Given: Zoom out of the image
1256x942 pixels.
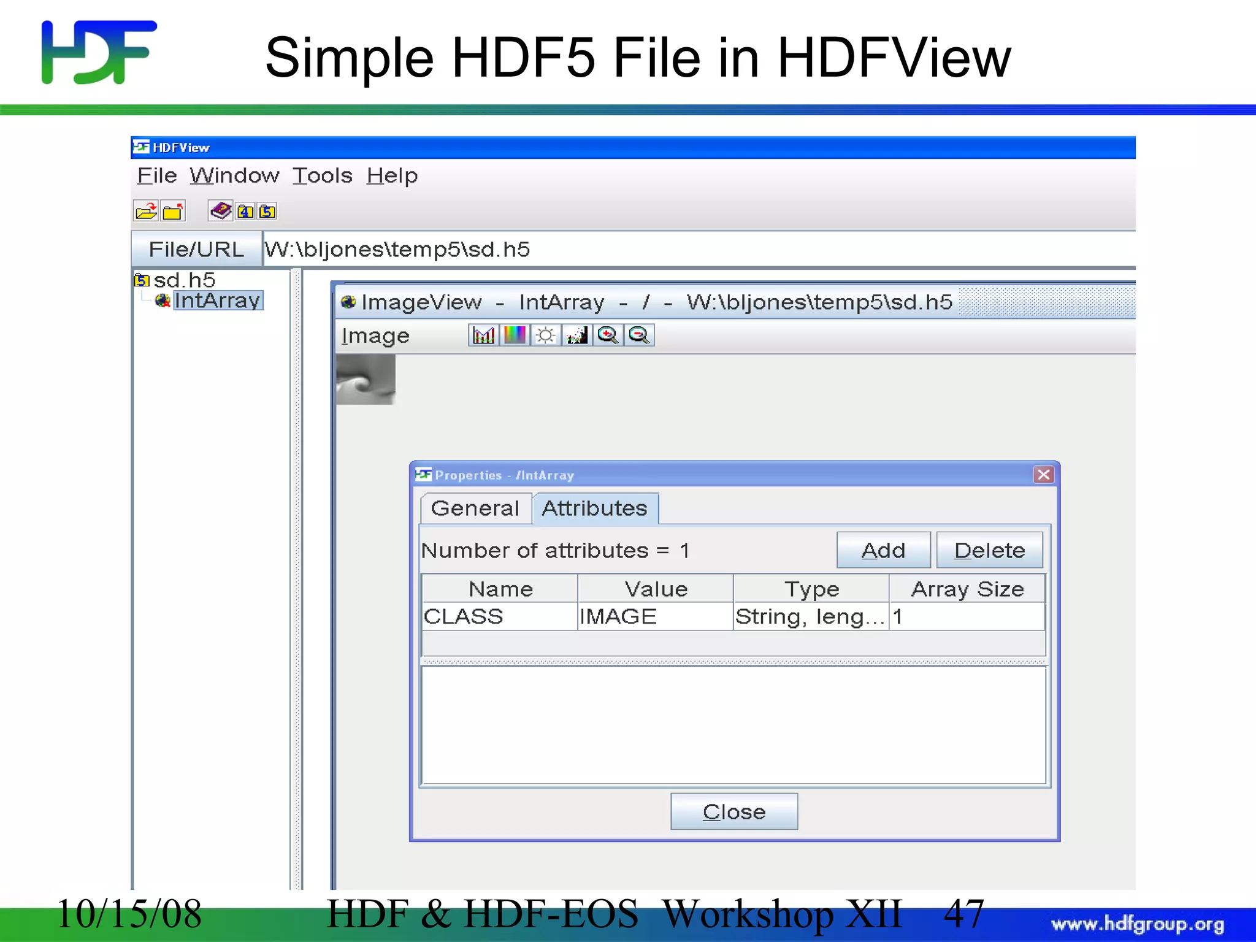Looking at the screenshot, I should click(639, 335).
